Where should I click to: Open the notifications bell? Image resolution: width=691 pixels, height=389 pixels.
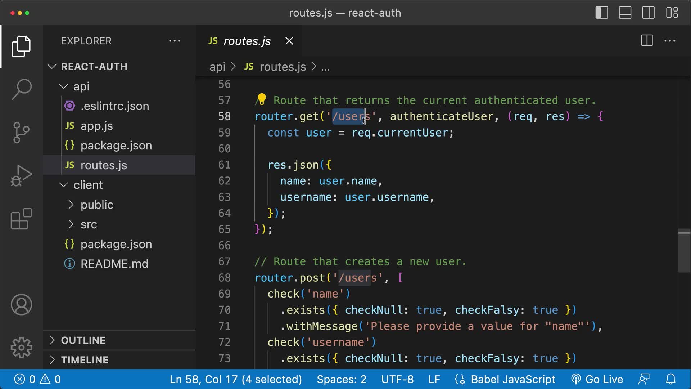tap(671, 379)
